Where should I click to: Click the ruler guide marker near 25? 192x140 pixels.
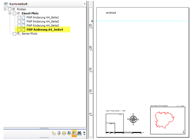click(x=91, y=21)
